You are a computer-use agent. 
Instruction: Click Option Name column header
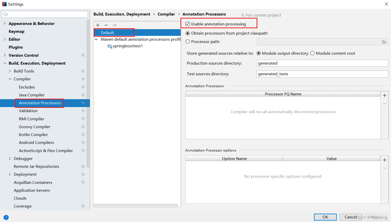click(234, 158)
